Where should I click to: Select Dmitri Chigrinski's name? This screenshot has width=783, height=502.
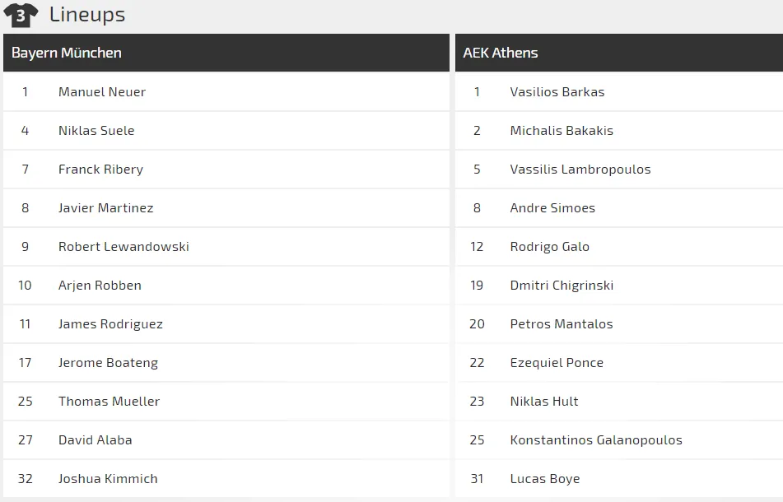click(562, 286)
